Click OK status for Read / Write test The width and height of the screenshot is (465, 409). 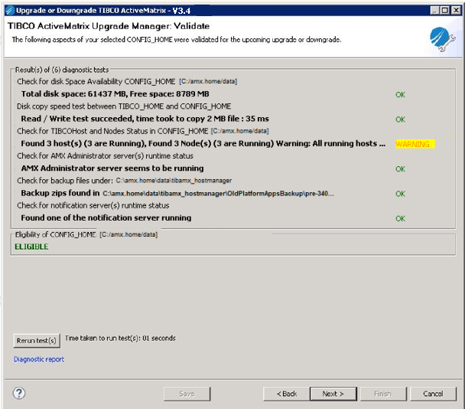(400, 119)
